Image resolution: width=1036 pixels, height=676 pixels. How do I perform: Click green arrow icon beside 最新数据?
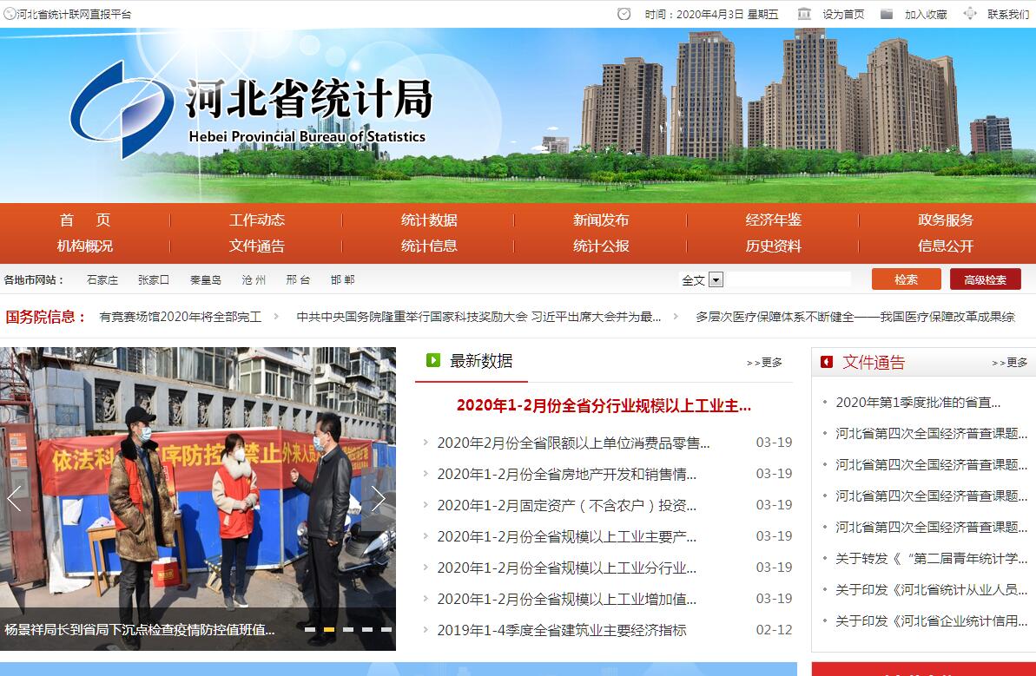(x=433, y=360)
